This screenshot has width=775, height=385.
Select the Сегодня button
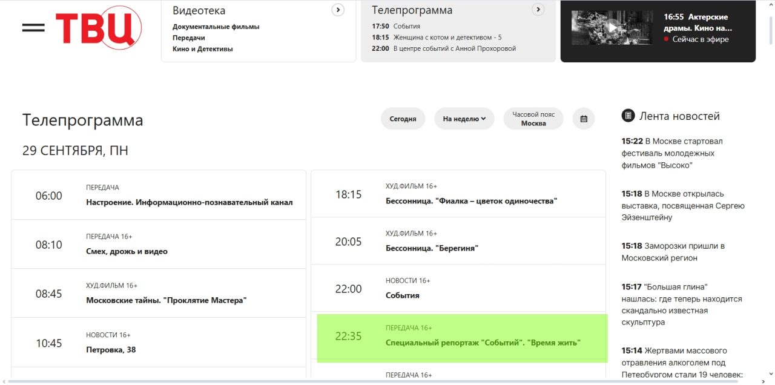(403, 119)
